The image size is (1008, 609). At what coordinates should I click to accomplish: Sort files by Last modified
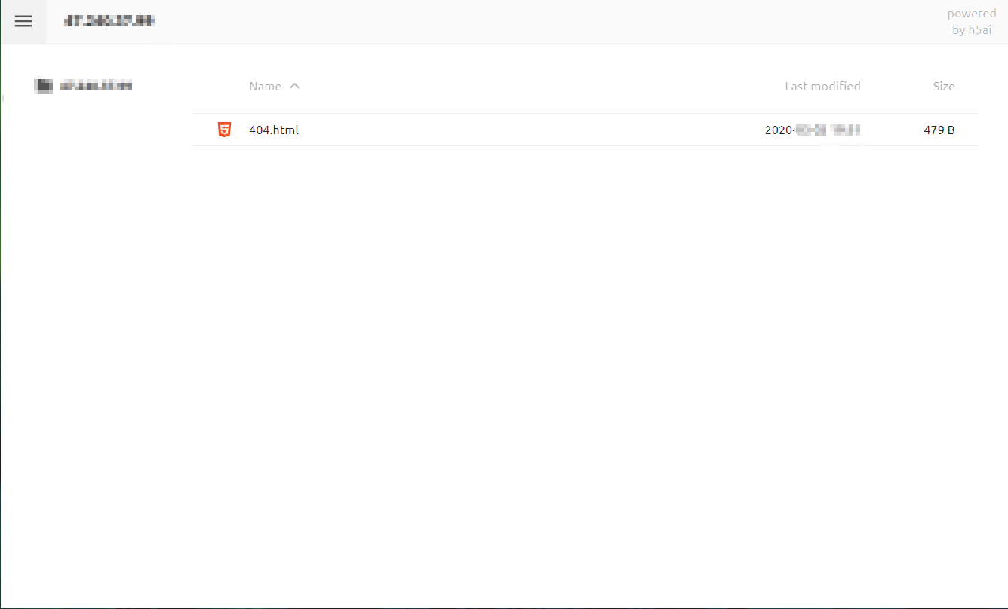tap(822, 87)
